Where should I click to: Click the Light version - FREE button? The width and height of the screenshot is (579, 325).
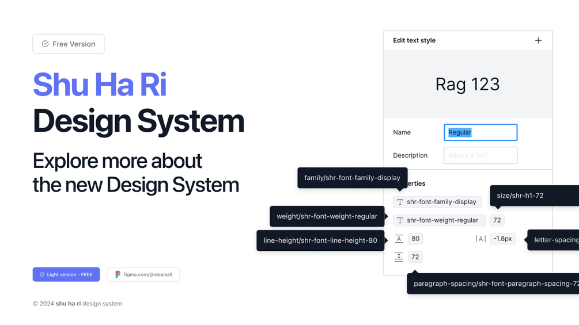tap(66, 274)
